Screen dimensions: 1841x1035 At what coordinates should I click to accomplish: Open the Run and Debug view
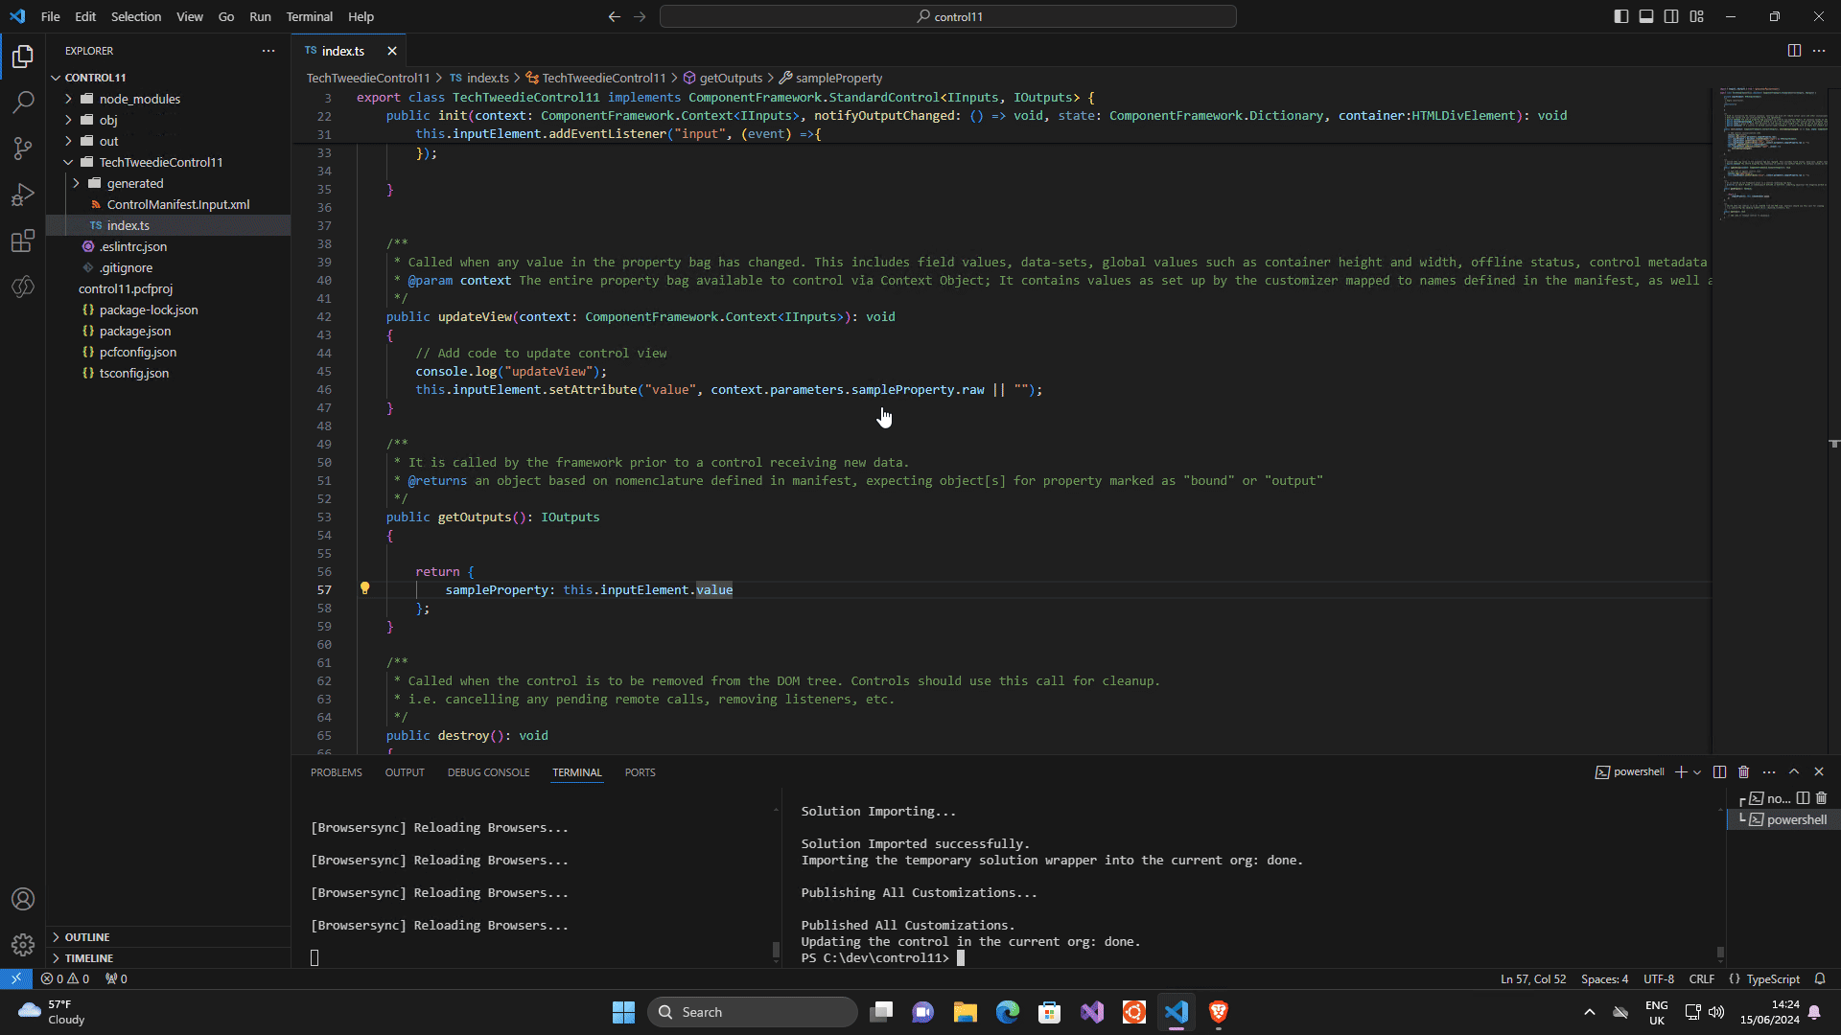(x=23, y=195)
